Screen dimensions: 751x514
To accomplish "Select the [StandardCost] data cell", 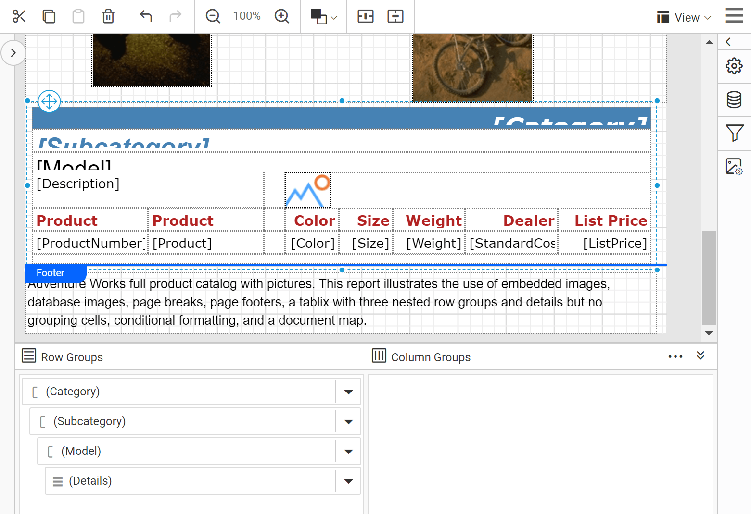I will 512,243.
